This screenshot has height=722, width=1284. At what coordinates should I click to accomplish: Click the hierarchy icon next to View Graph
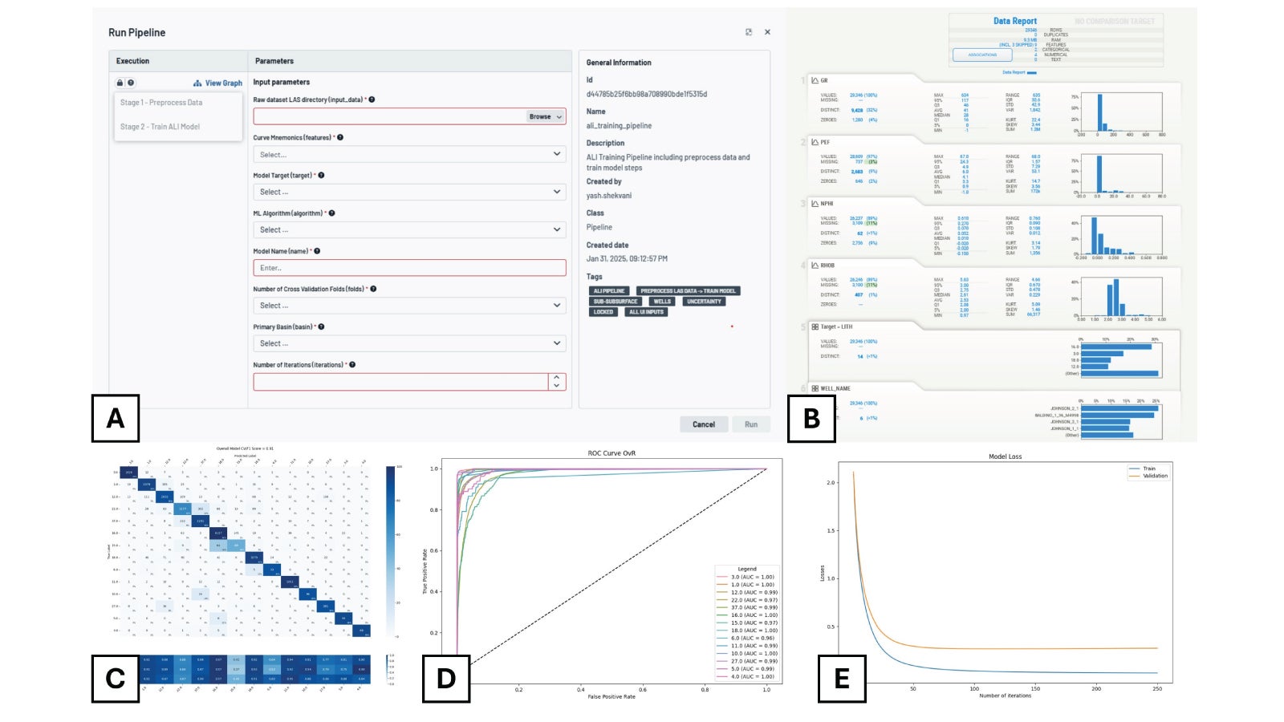pyautogui.click(x=197, y=83)
